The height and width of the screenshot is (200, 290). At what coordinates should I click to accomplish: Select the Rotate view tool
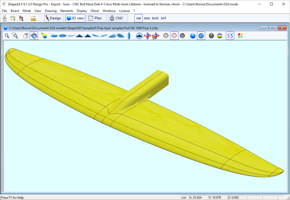34,36
